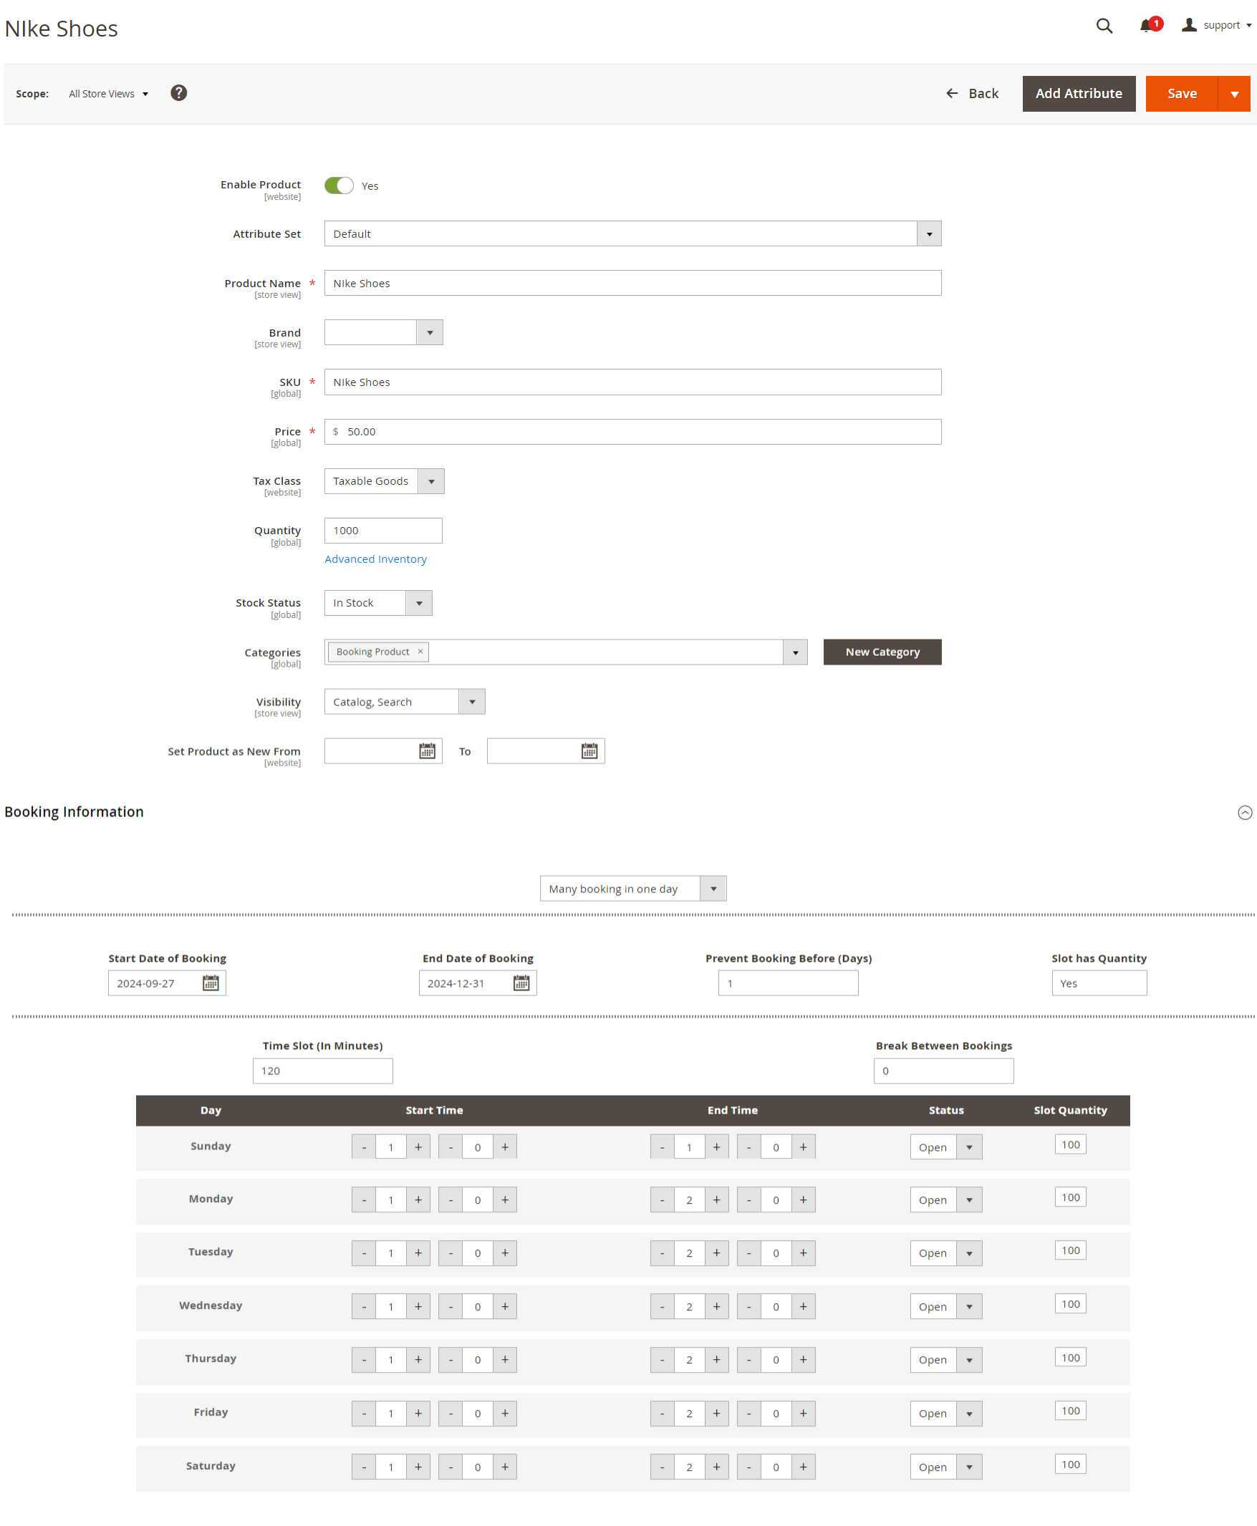Increase Wednesday end hour with plus
This screenshot has height=1526, width=1257.
(x=716, y=1306)
